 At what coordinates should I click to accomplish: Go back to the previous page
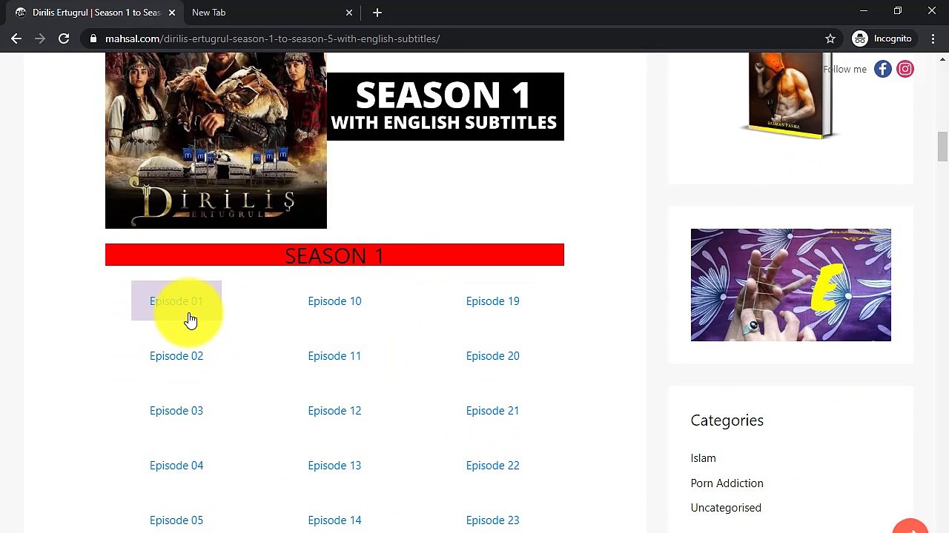[16, 38]
